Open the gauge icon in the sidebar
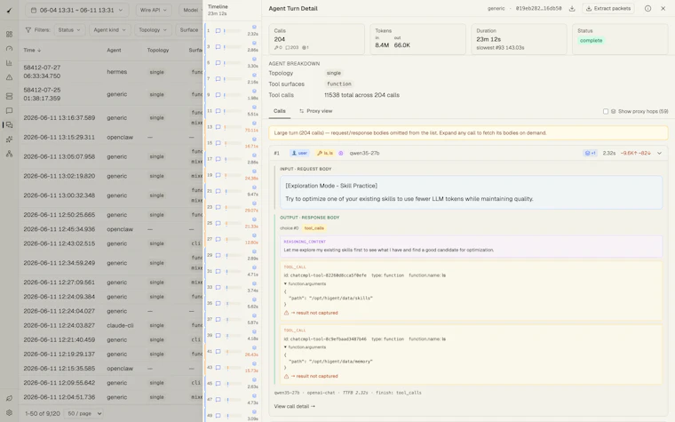The height and width of the screenshot is (422, 675). [9, 49]
